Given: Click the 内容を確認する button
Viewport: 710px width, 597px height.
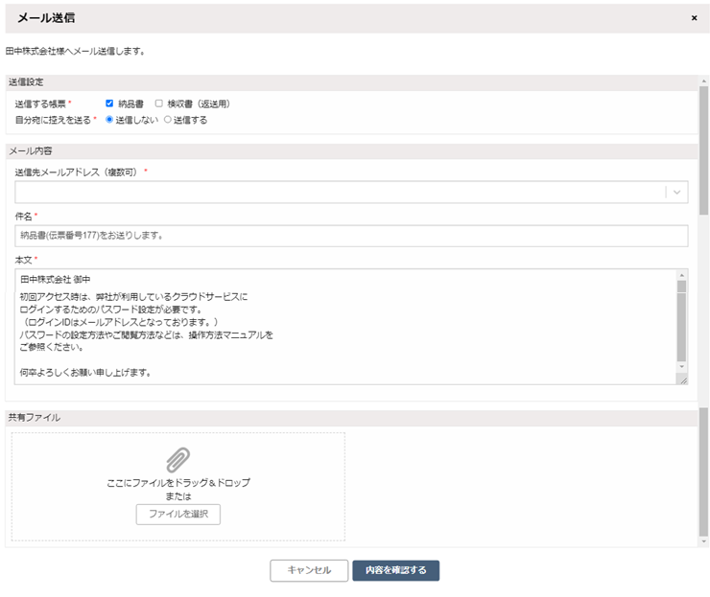Looking at the screenshot, I should [x=395, y=570].
